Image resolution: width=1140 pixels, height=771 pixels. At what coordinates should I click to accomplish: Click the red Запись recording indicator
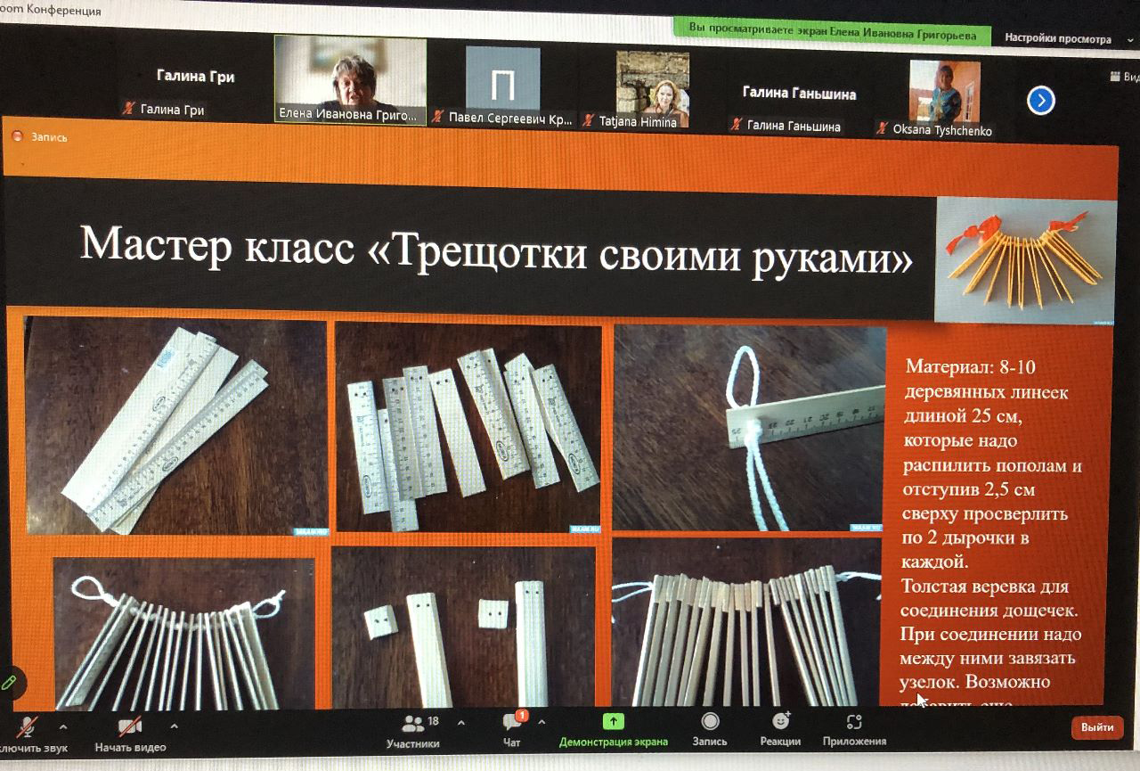pos(17,137)
